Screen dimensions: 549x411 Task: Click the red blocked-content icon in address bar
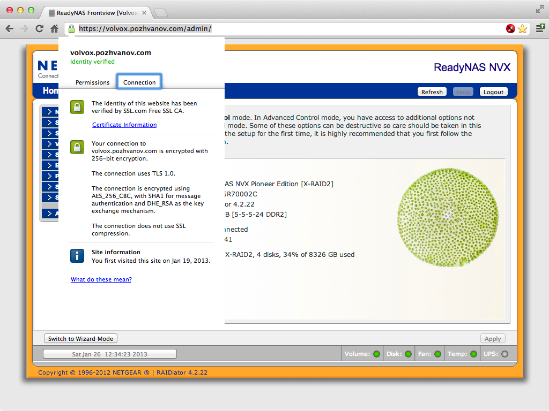[x=510, y=29]
